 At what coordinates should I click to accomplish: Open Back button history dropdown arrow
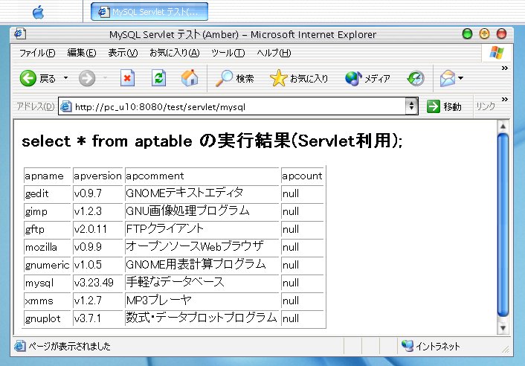66,78
